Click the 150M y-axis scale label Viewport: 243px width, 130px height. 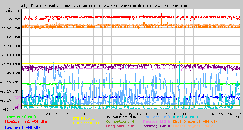pos(16,64)
